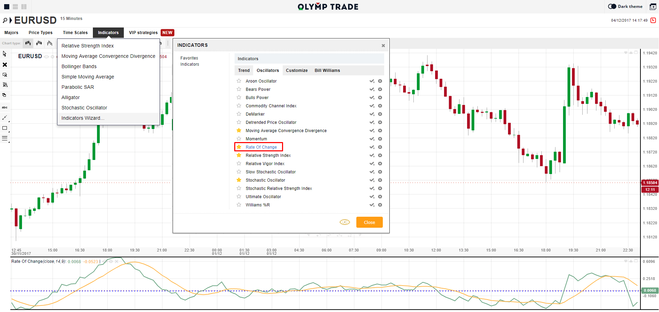Maximize the main chart pane icon
Screen dimensions: 659x312
636,53
